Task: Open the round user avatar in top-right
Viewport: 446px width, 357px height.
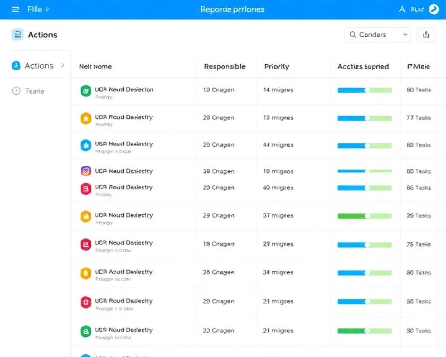Action: (x=434, y=9)
